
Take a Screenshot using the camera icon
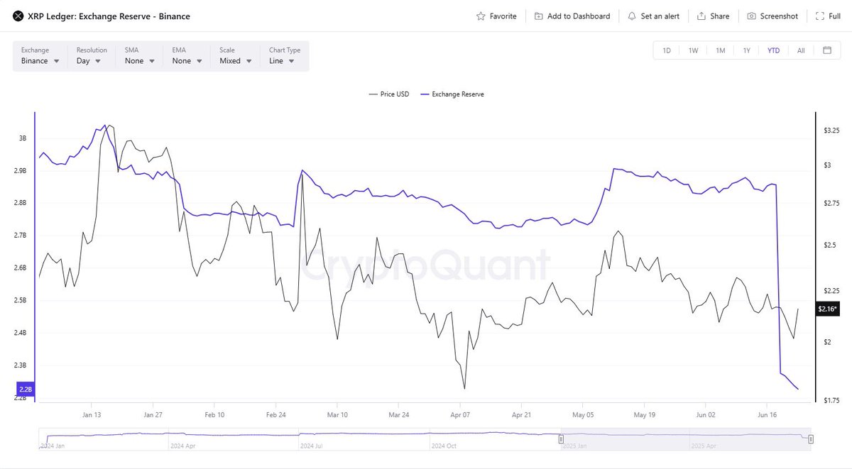click(753, 16)
